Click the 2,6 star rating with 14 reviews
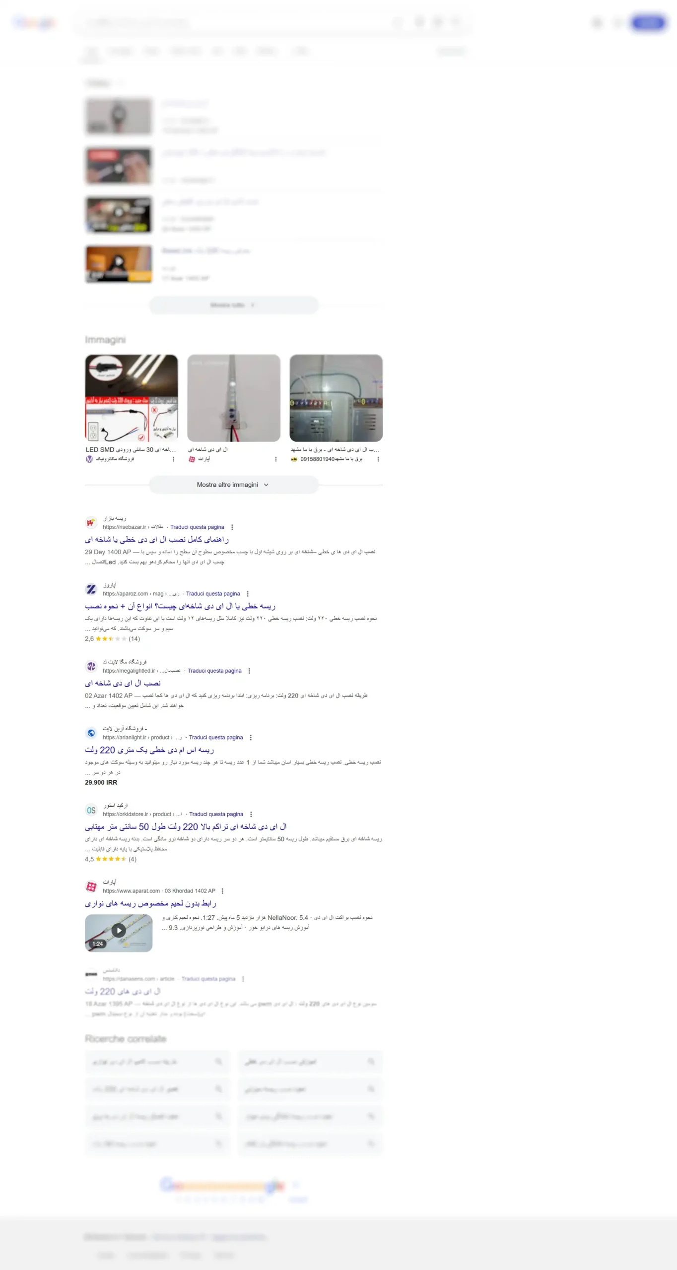The width and height of the screenshot is (677, 1270). [112, 639]
